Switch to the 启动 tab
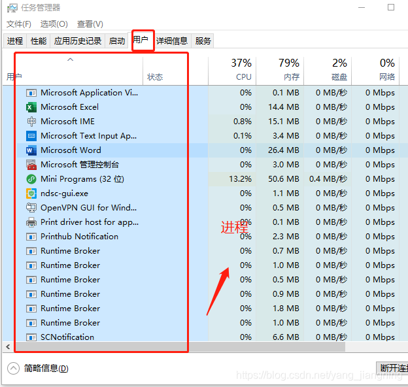The image size is (408, 387). (x=117, y=41)
